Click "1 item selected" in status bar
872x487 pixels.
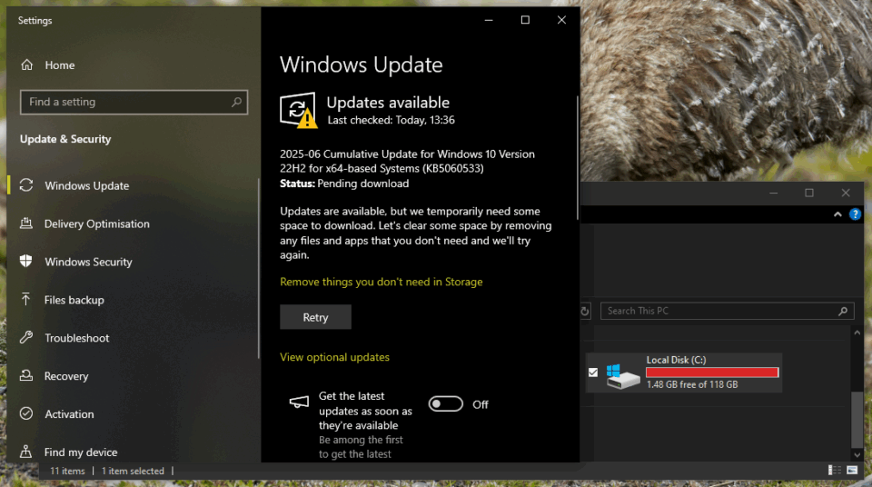coord(133,471)
